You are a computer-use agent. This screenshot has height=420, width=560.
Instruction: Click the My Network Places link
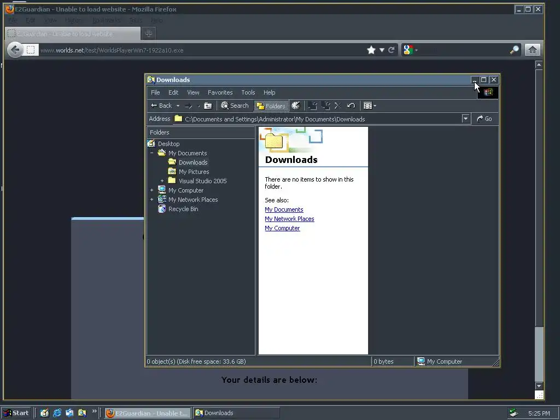(289, 219)
